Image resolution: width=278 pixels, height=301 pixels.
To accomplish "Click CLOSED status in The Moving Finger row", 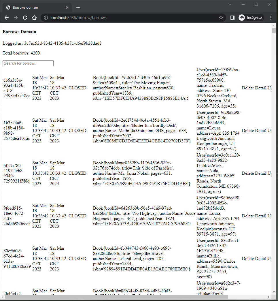I will (77, 88).
